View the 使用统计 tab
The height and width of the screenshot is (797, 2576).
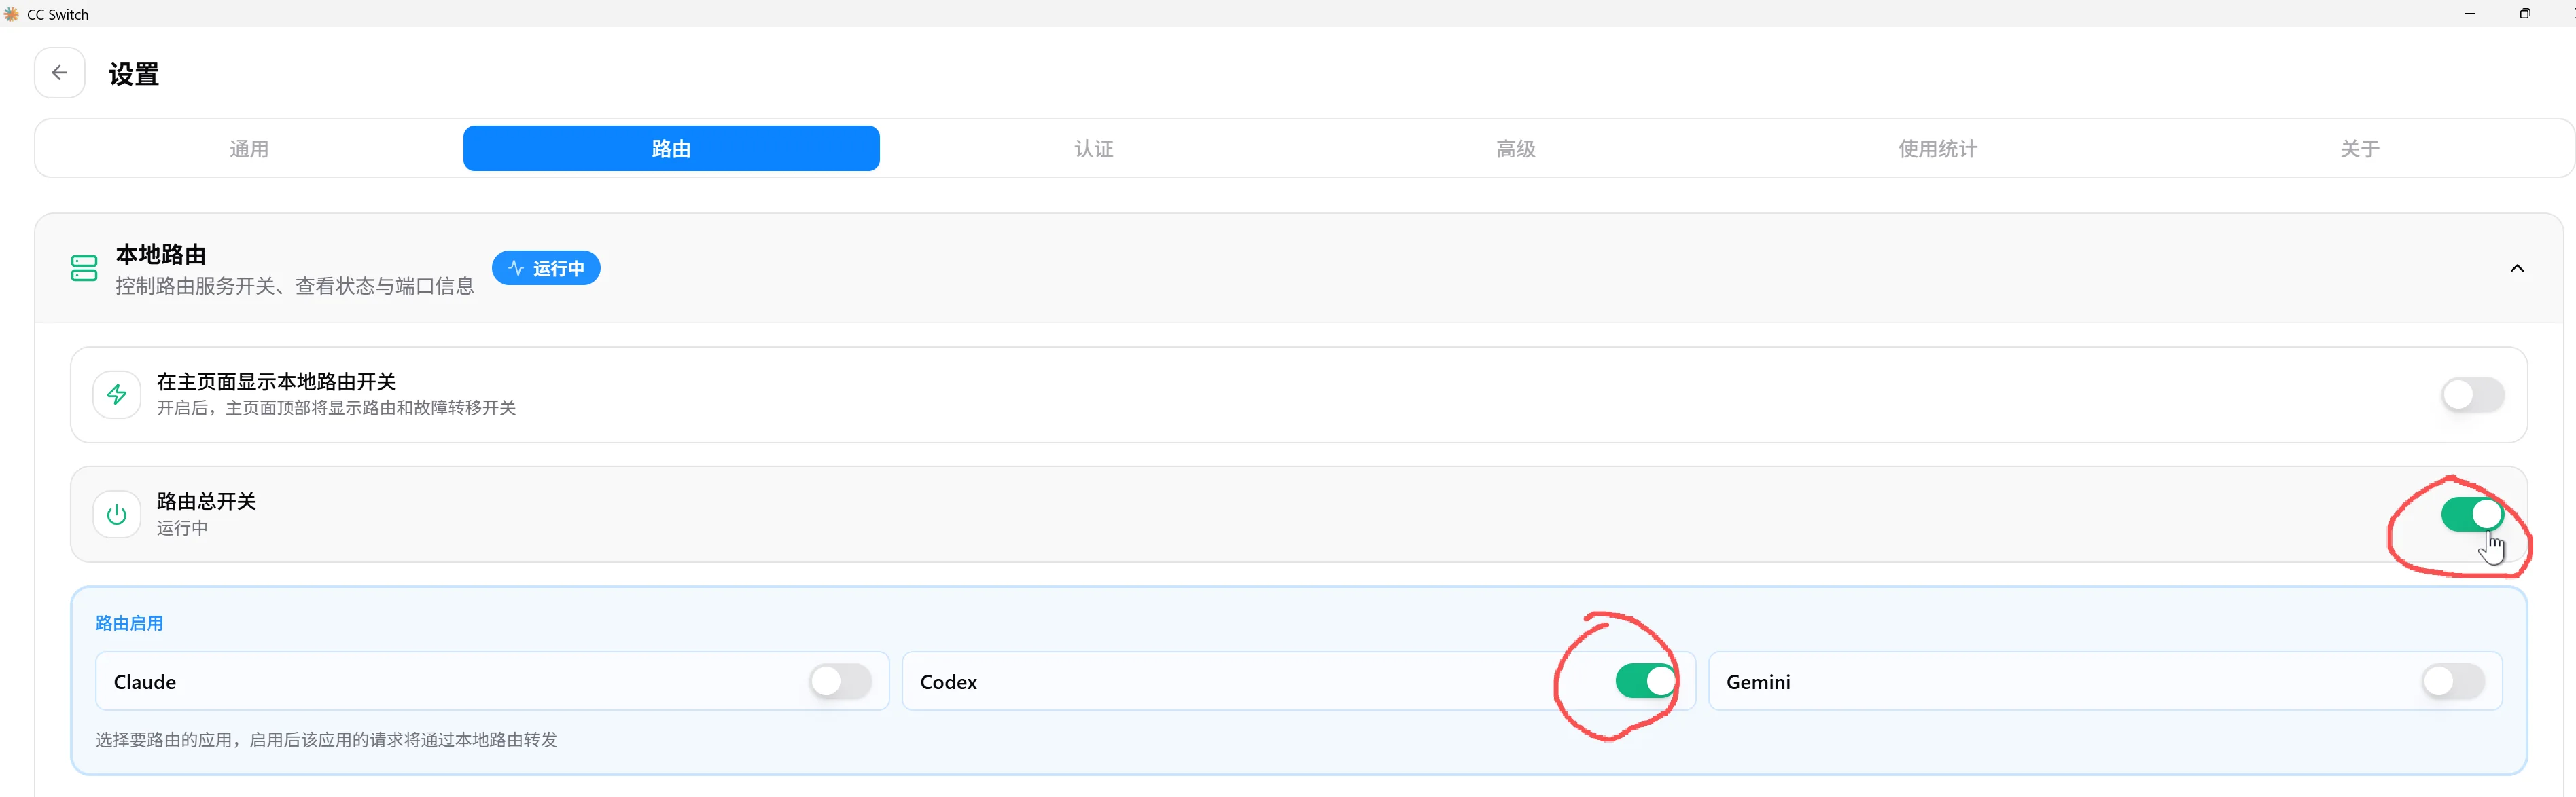[1937, 149]
